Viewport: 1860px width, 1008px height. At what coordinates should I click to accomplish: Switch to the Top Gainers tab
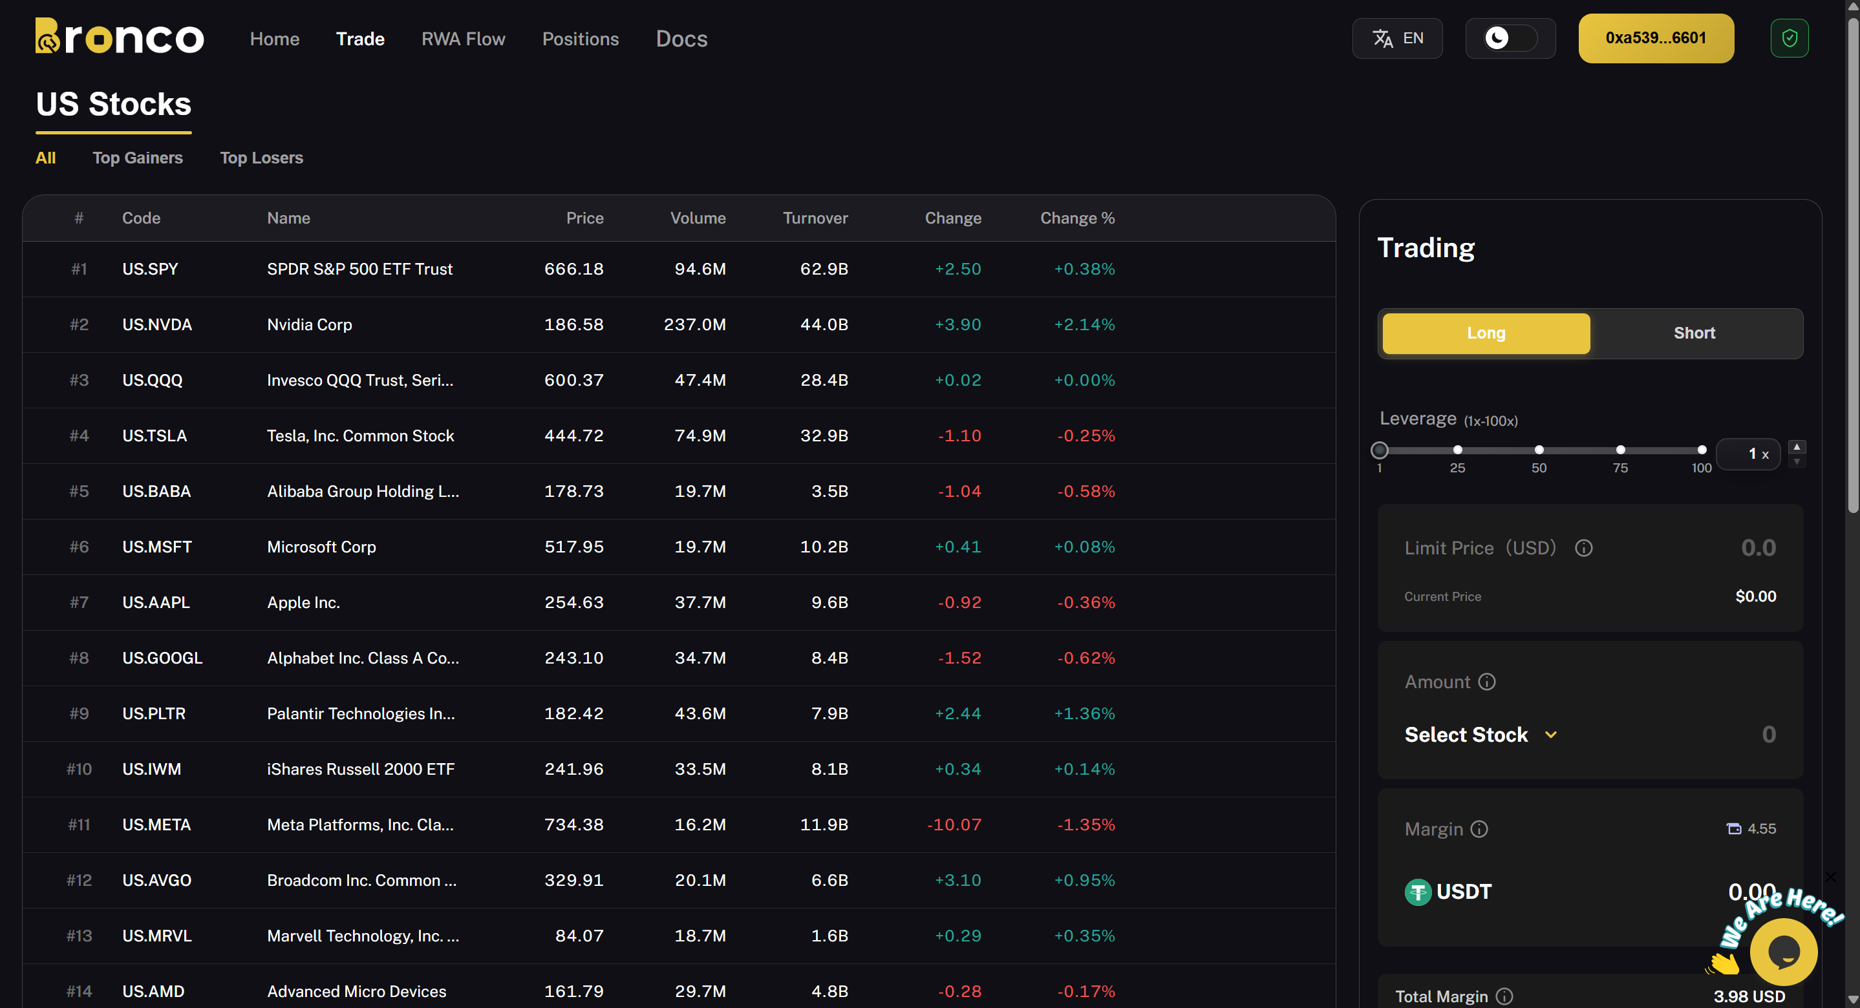tap(137, 158)
